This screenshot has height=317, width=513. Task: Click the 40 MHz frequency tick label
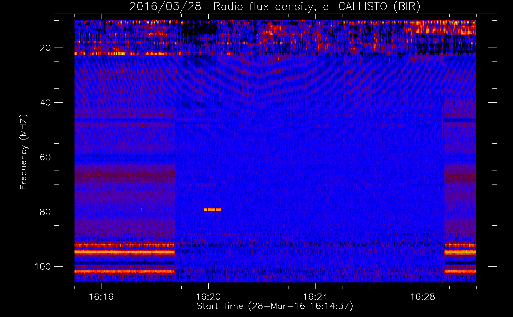45,103
